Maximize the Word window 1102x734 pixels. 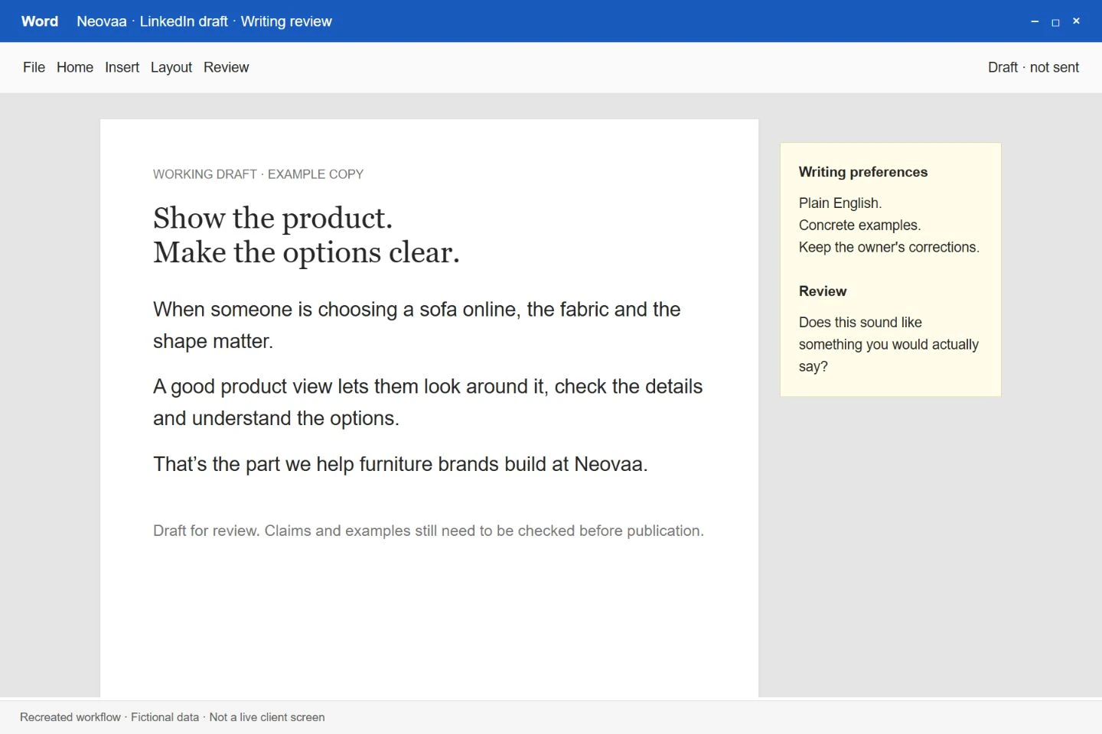[1055, 21]
